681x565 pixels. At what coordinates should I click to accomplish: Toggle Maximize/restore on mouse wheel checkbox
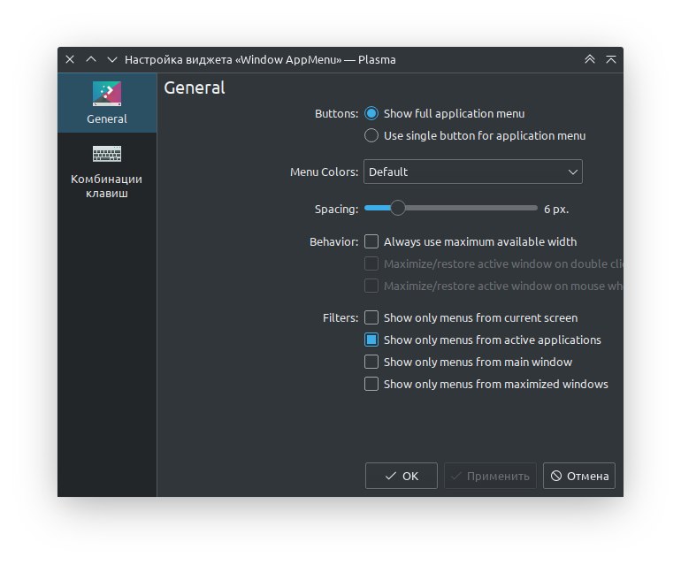pyautogui.click(x=371, y=286)
